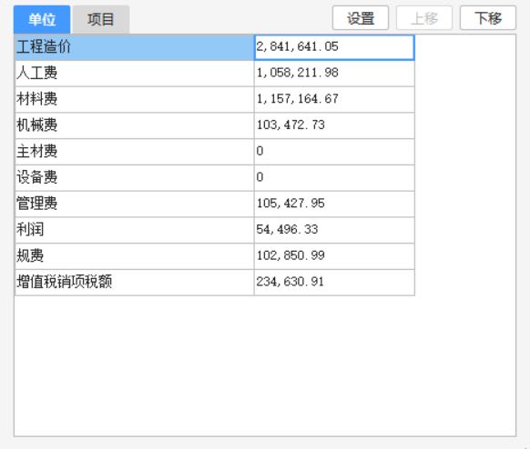Open the 设置 button
This screenshot has width=530, height=449.
click(x=361, y=18)
